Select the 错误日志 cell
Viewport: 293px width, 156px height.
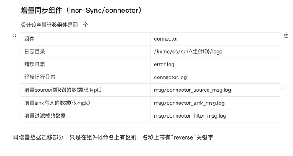click(x=86, y=64)
